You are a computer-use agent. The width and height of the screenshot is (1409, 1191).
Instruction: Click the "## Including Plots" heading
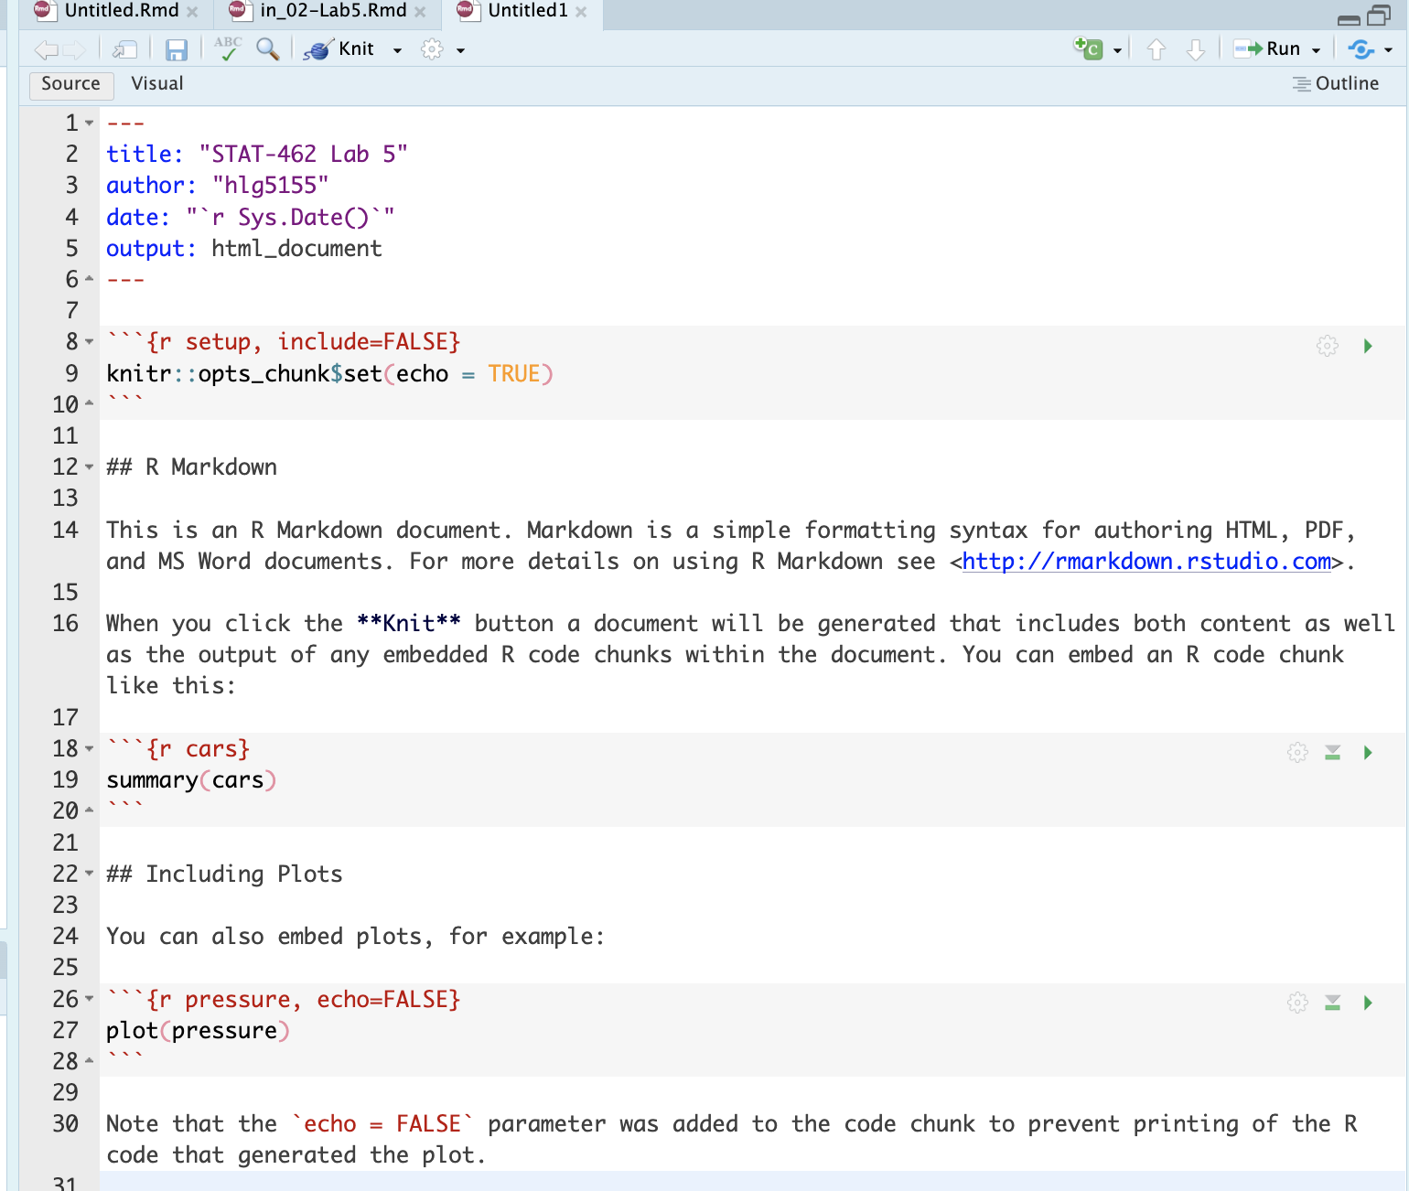click(224, 874)
